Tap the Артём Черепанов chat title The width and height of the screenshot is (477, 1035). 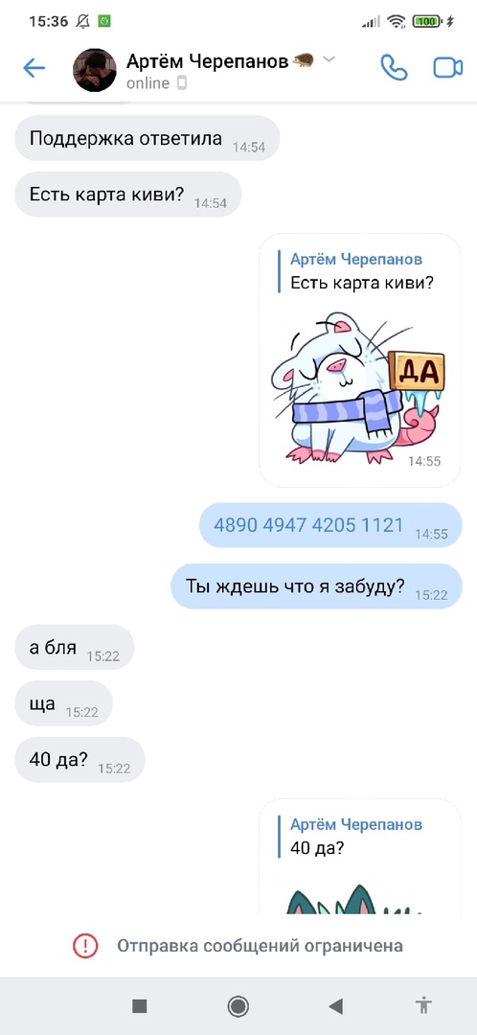[207, 61]
